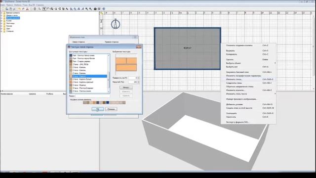Click the texture scale percent spinner
Image resolution: width=316 pixels, height=178 pixels.
[134, 82]
